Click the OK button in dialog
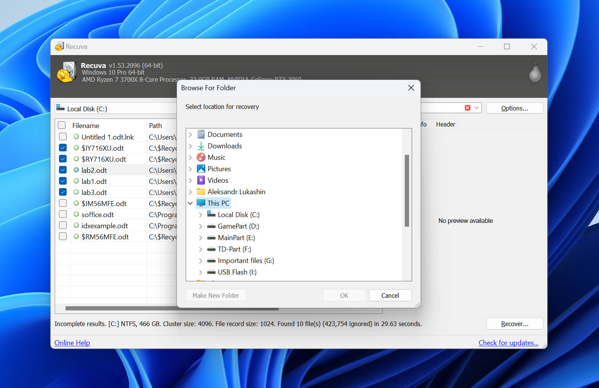Screen dimensions: 599x388 coord(344,295)
